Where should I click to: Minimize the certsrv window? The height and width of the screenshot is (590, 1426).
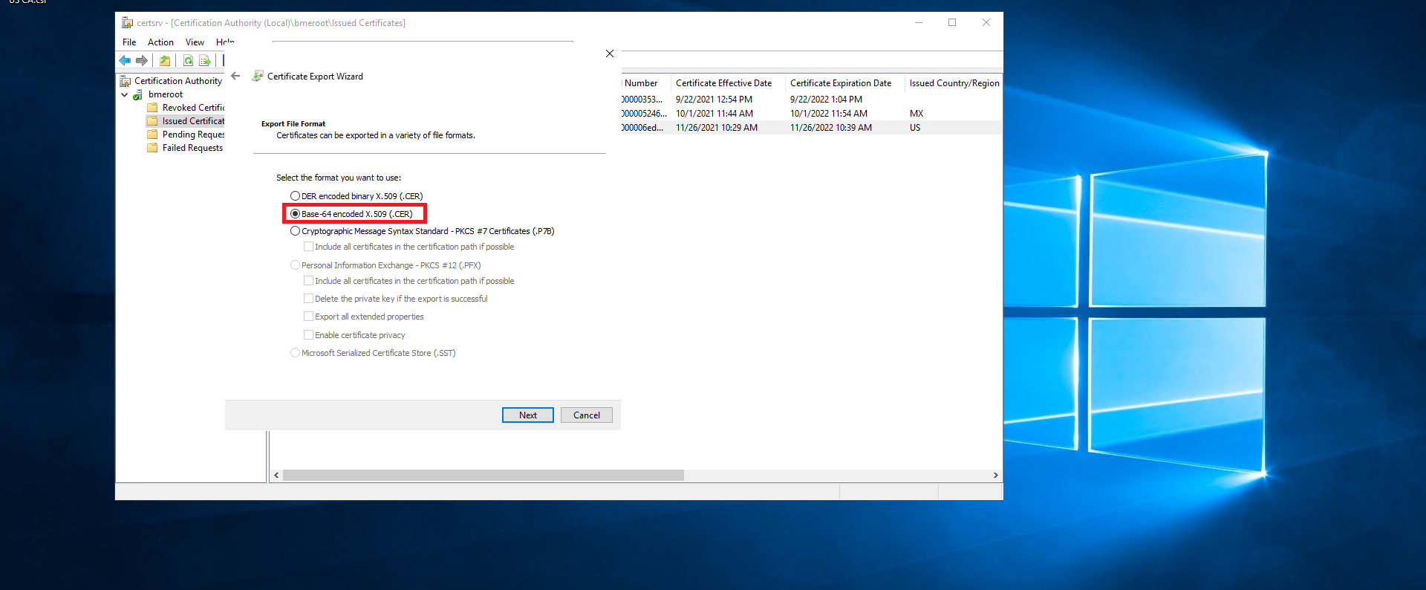point(919,23)
